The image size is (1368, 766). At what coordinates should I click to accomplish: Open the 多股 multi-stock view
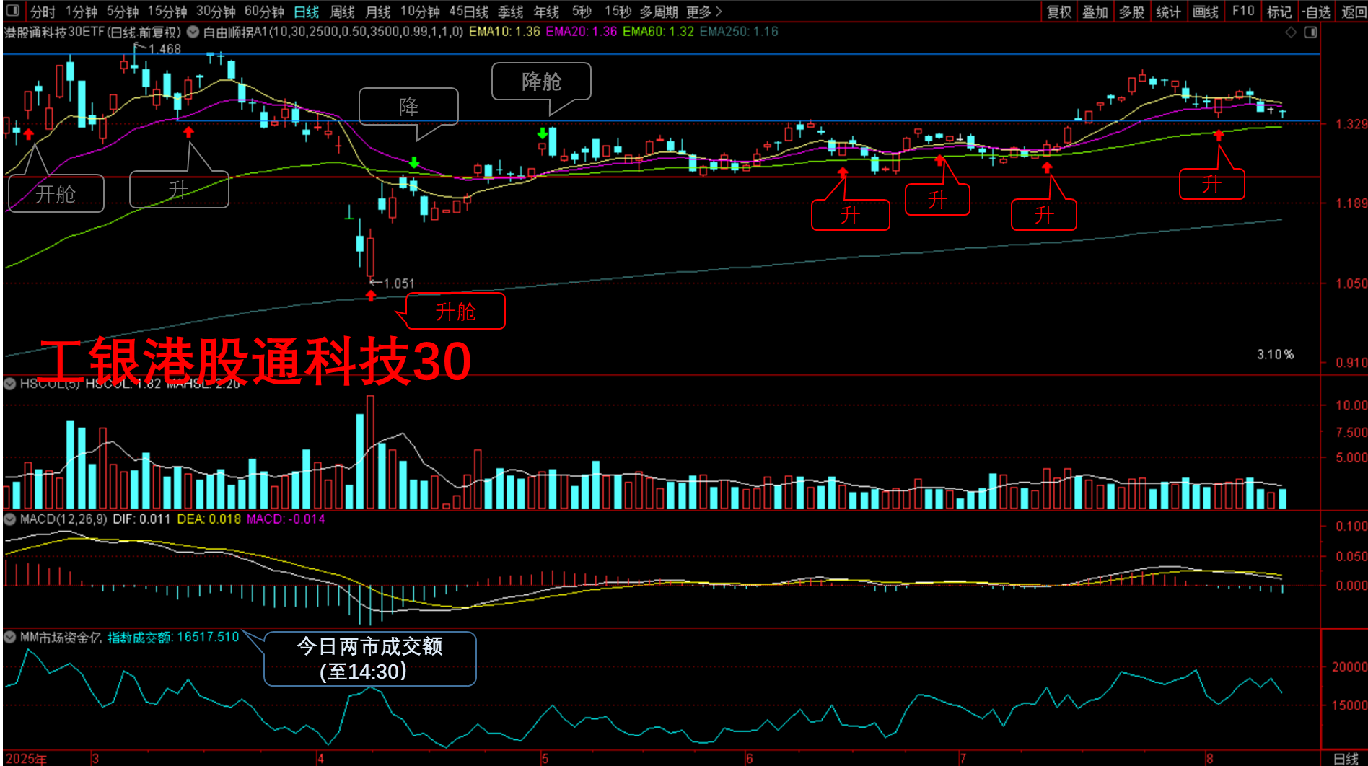click(x=1131, y=12)
